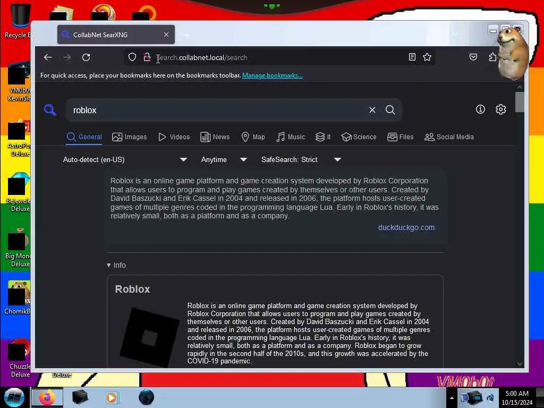Open the SafeSearch Strict dropdown

tap(301, 159)
